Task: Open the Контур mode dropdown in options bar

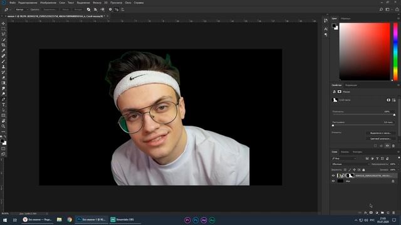Action: (x=21, y=9)
